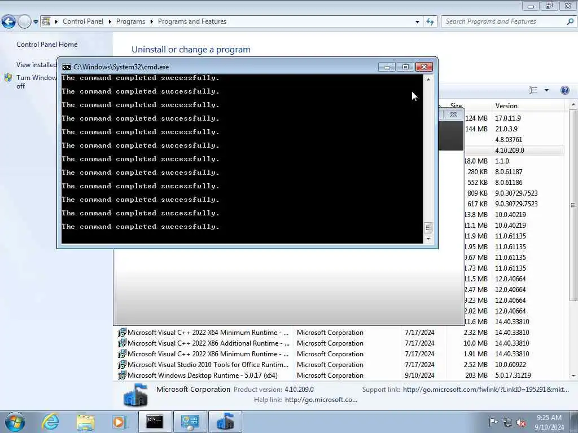Open the support link go.microsoft.com fwlink 195291
The width and height of the screenshot is (578, 433).
click(486, 389)
